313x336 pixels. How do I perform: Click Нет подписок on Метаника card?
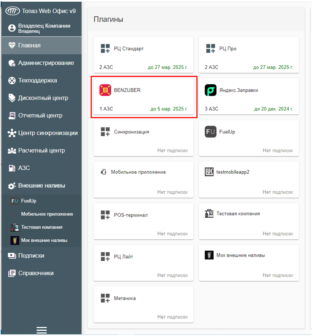[x=173, y=317]
